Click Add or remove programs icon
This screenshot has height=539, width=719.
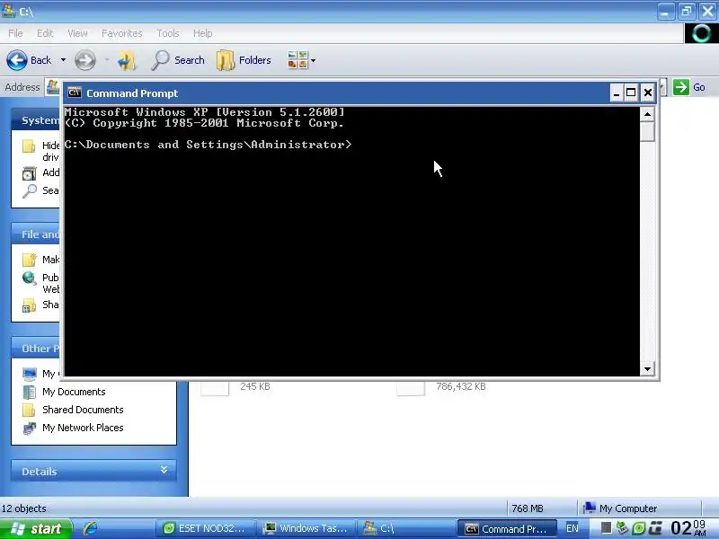click(x=29, y=173)
